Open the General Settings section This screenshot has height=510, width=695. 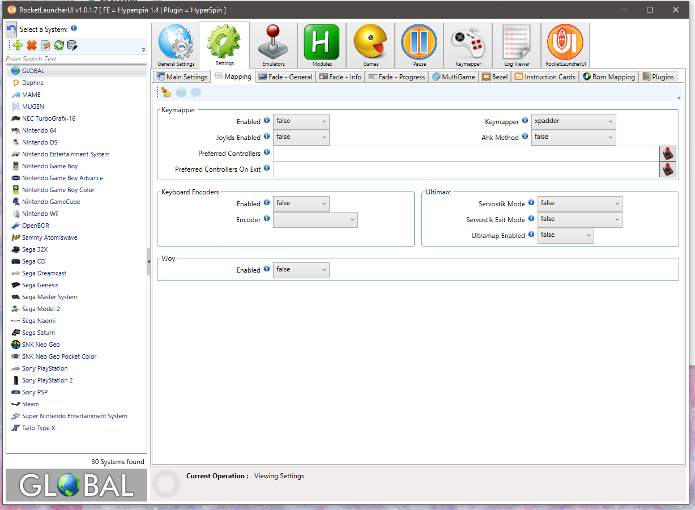(x=176, y=46)
